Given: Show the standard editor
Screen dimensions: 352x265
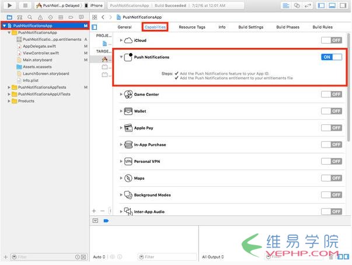Looking at the screenshot, I should coord(286,6).
